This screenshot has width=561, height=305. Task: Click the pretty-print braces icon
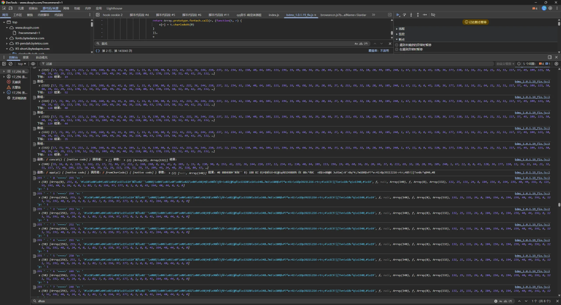98,50
